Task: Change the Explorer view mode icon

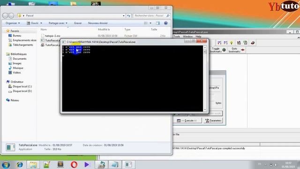Action: tap(146, 23)
